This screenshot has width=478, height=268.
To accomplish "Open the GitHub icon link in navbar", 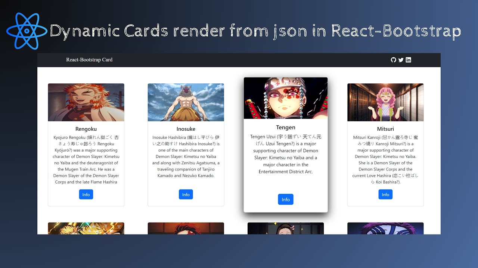I will click(393, 60).
